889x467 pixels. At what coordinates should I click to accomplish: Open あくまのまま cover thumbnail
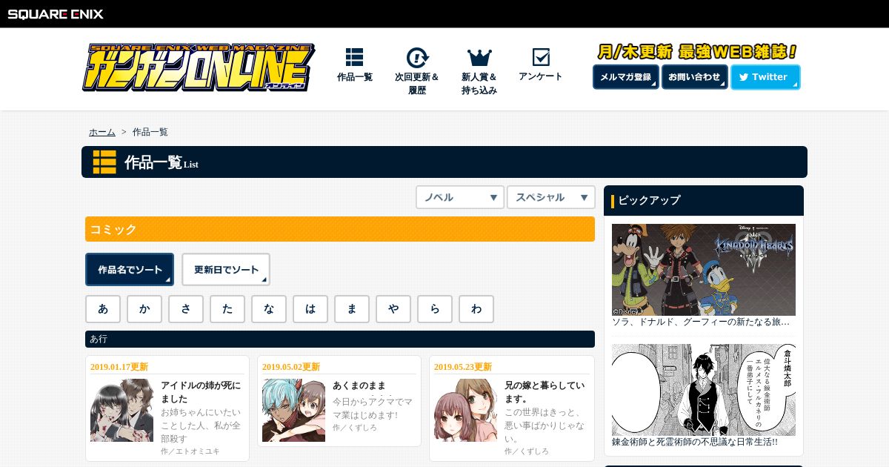pos(293,411)
